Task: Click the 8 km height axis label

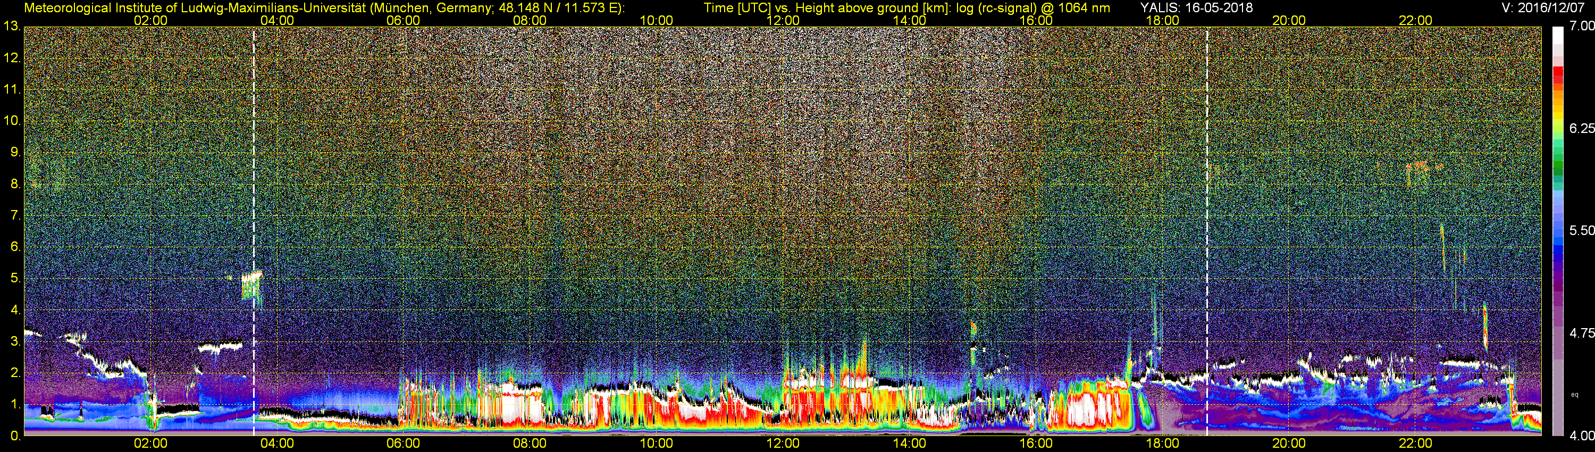Action: (14, 183)
